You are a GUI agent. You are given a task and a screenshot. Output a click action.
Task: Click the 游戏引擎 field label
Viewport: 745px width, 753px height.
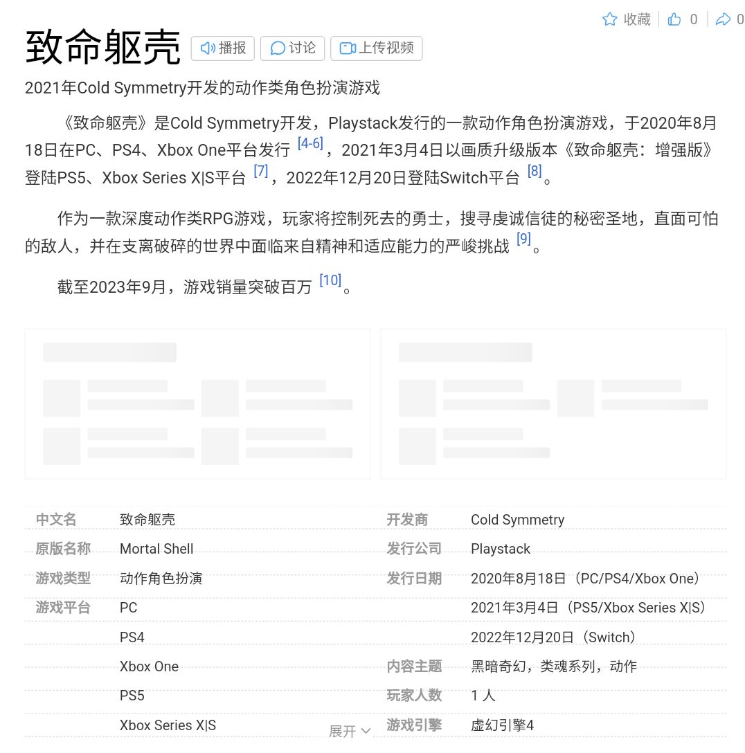click(x=414, y=725)
